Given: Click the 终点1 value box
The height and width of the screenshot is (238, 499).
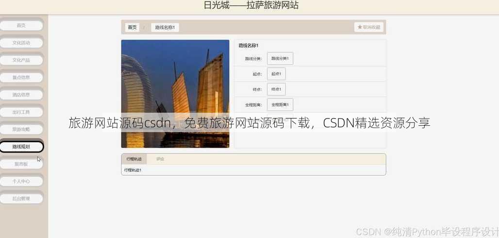Looking at the screenshot, I should coord(276,89).
